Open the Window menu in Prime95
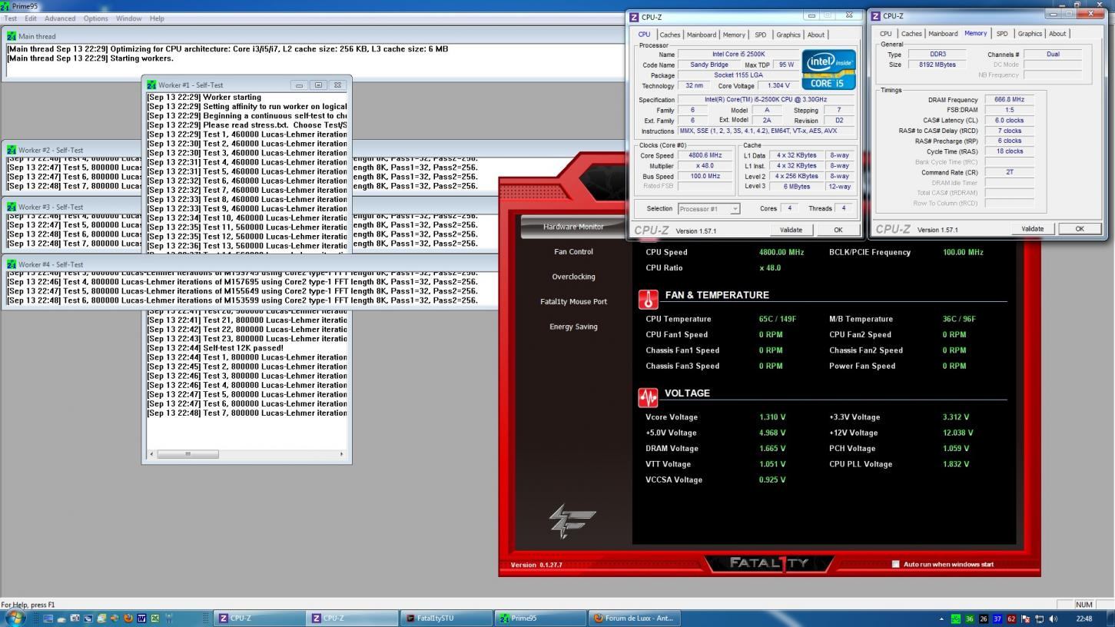1115x627 pixels. (x=128, y=18)
